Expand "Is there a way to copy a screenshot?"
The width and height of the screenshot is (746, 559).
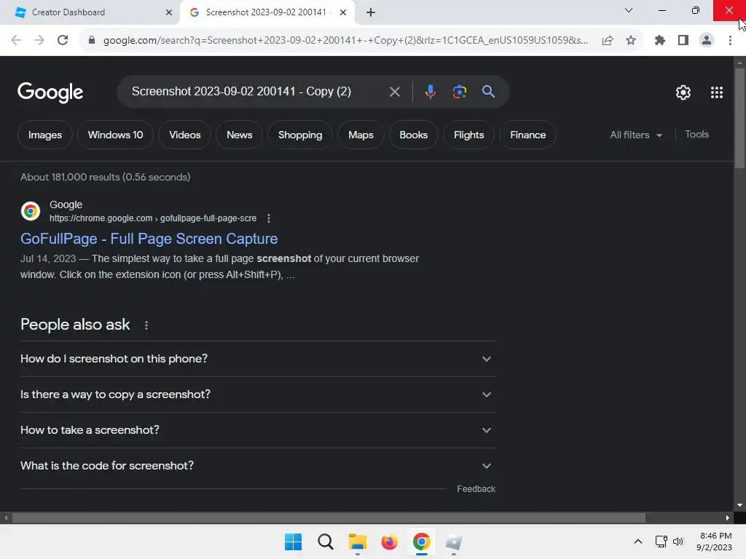(x=257, y=395)
